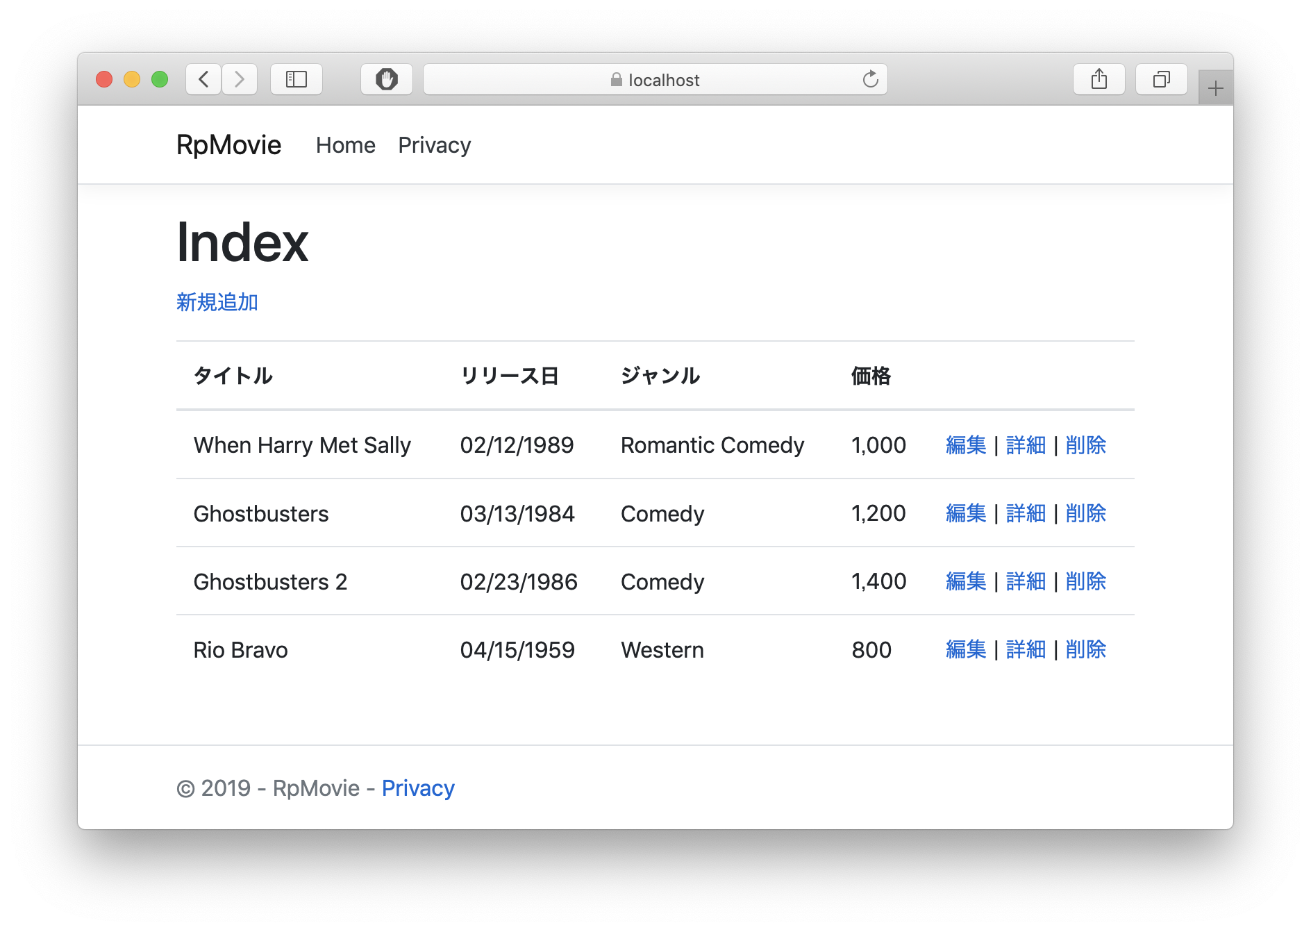Open the Privacy link in the footer
This screenshot has height=932, width=1311.
tap(417, 788)
